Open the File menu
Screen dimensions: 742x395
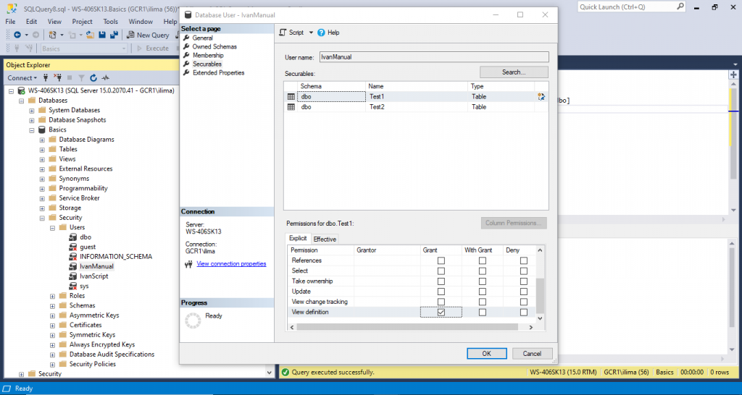coord(10,21)
